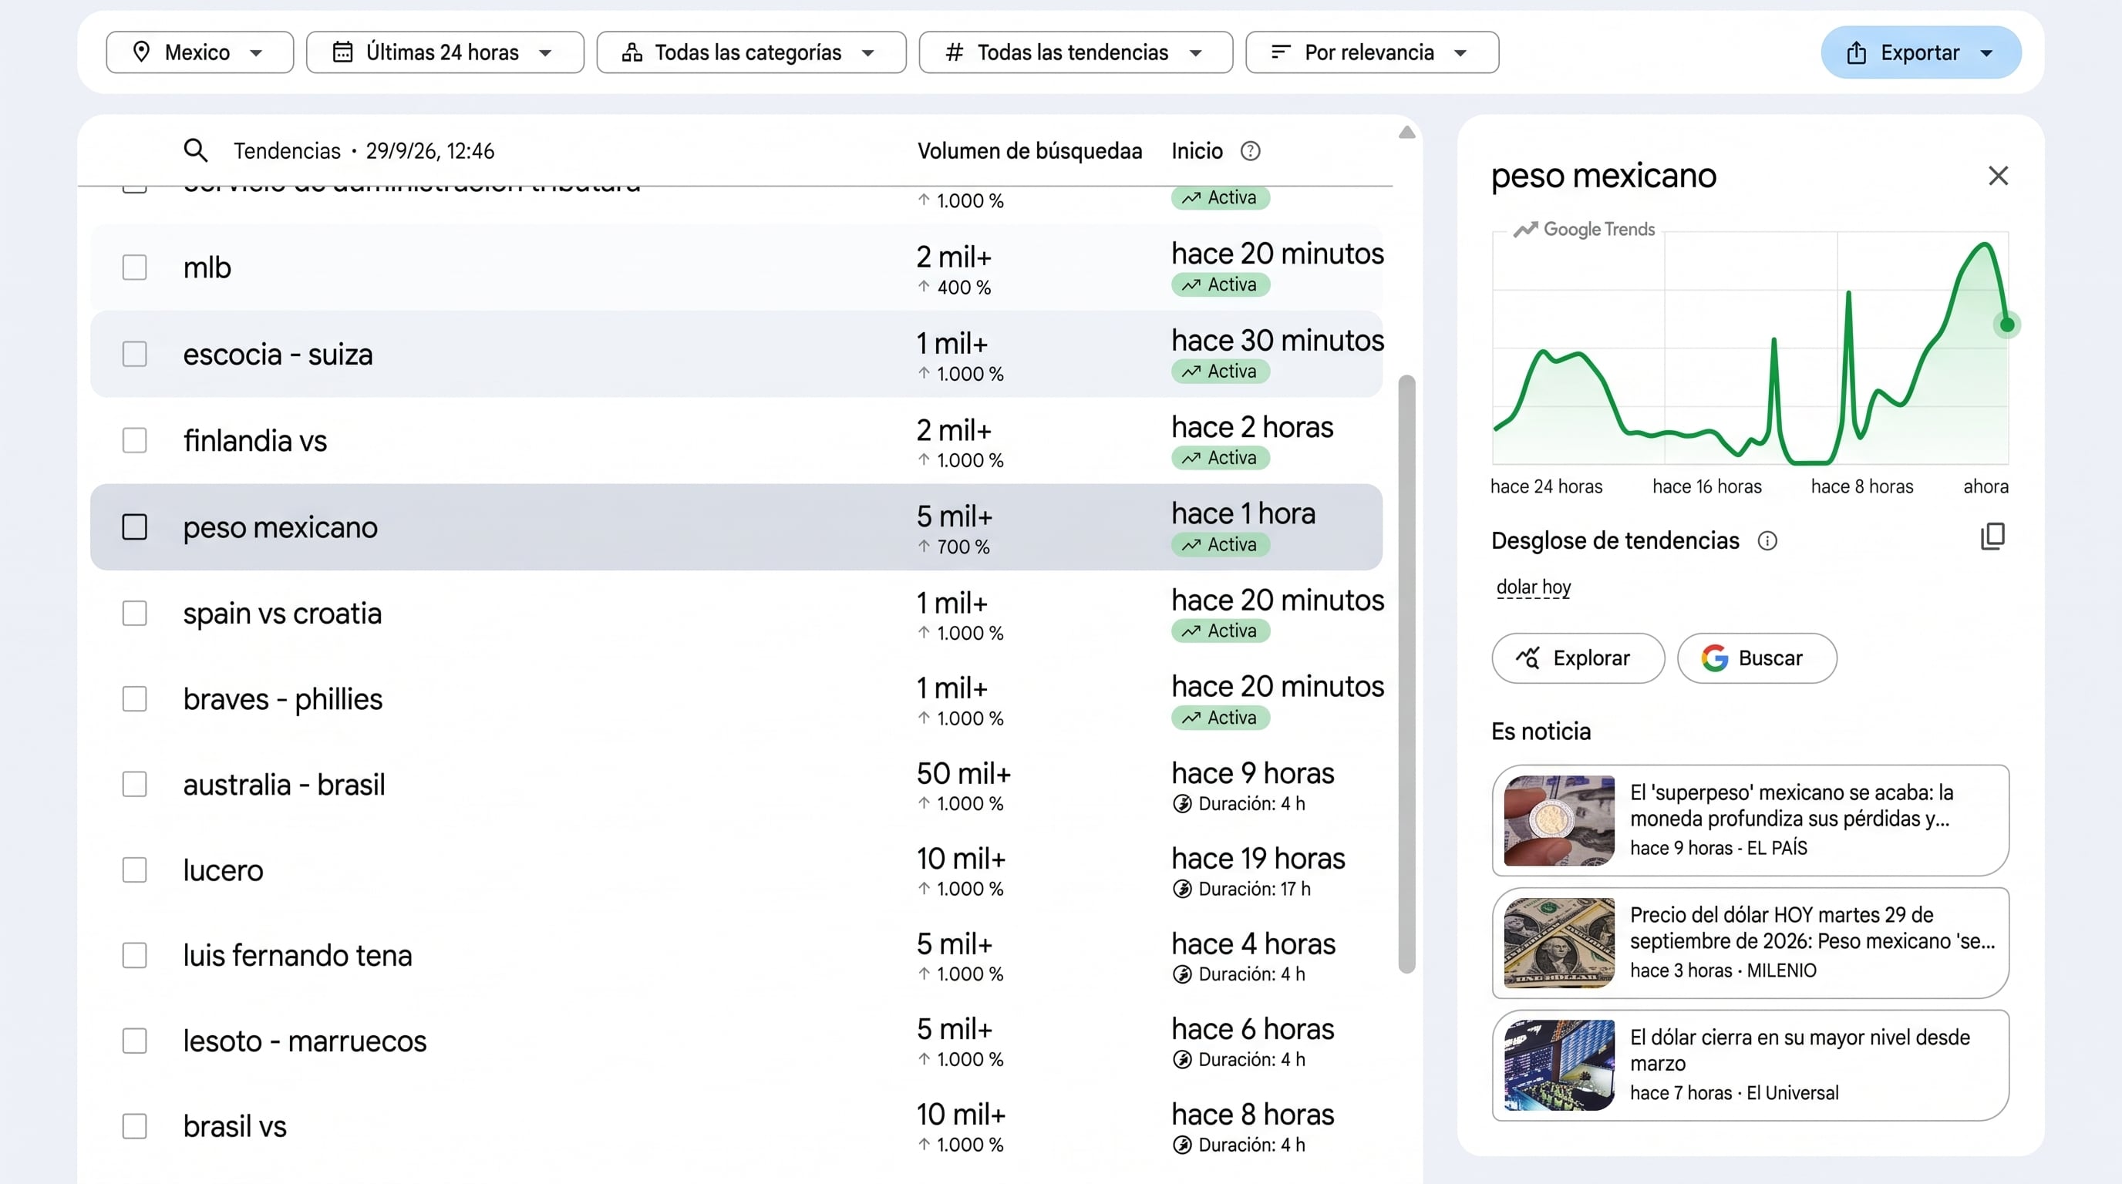Image resolution: width=2122 pixels, height=1184 pixels.
Task: Expand the Todas las tendencias filter
Action: coord(1076,52)
